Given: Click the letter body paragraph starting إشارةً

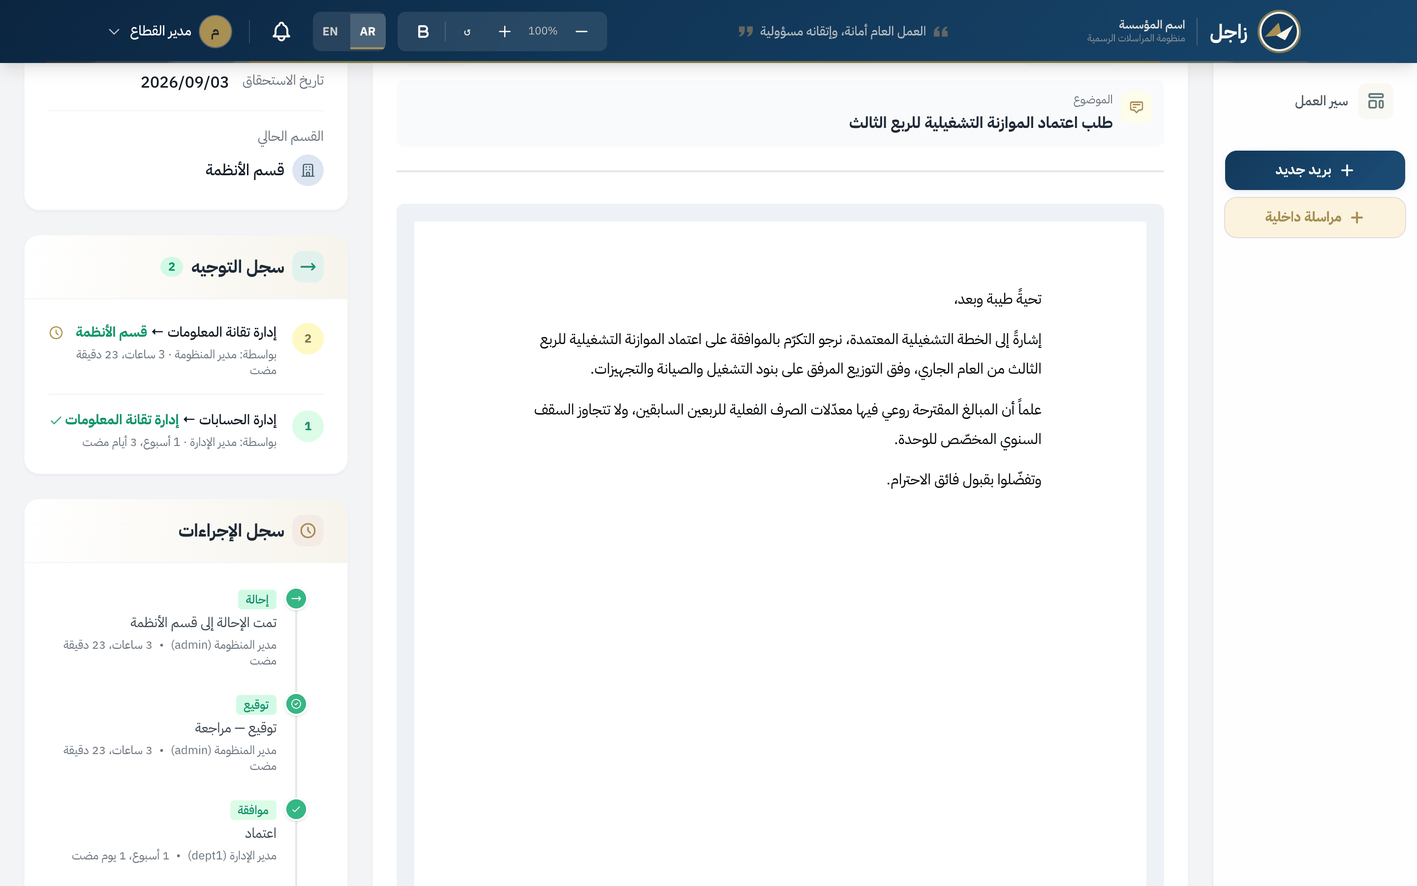Looking at the screenshot, I should tap(791, 354).
